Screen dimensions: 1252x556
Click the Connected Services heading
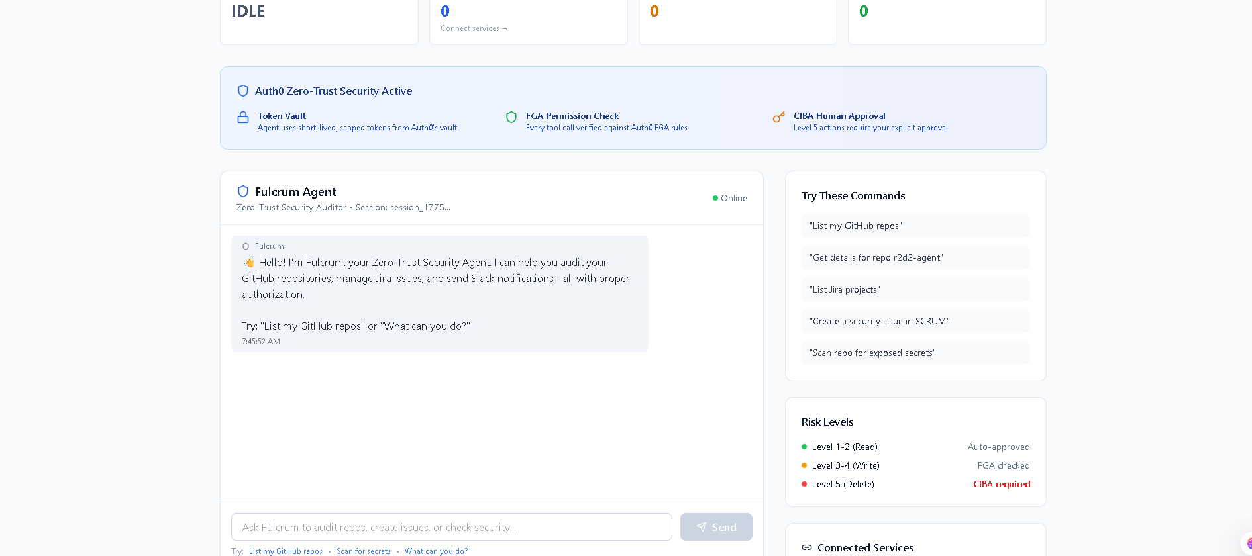click(x=865, y=548)
